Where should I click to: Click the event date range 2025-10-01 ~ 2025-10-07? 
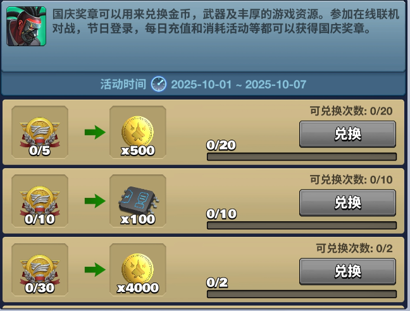[x=239, y=84]
